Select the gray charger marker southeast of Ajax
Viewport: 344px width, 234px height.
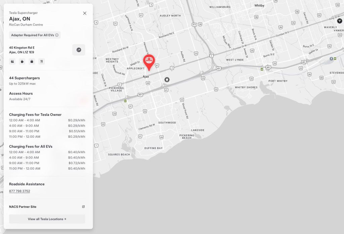167,79
